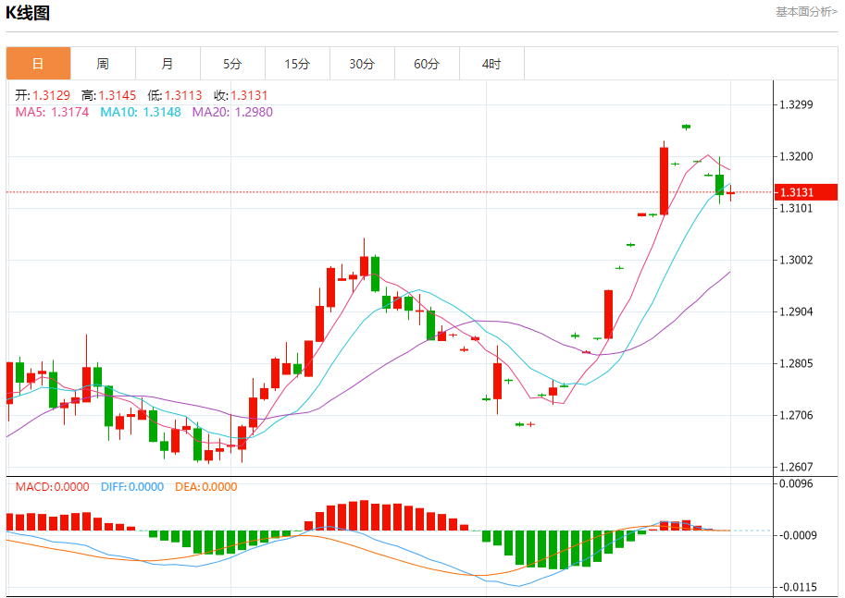This screenshot has height=598, width=845.
Task: Click the -0.0009 MACD axis label
Action: 798,535
